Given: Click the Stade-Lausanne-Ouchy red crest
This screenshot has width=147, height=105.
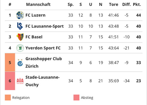Looking at the screenshot, I should pyautogui.click(x=20, y=81).
